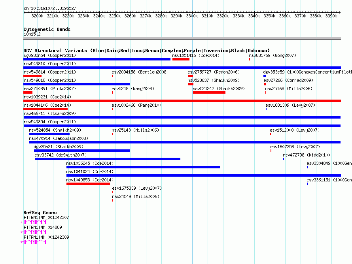352x264 pixels.
Task: Open the nsv831769 (Wong2007) variant label
Action: pyautogui.click(x=273, y=55)
